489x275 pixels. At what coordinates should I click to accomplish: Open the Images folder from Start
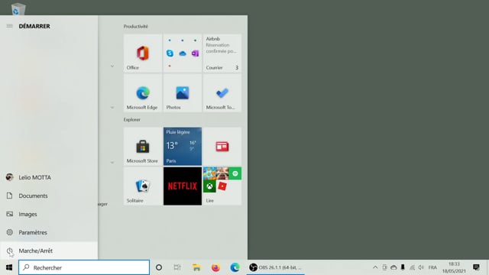click(49, 214)
